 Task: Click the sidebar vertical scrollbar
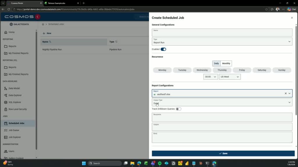(36, 90)
